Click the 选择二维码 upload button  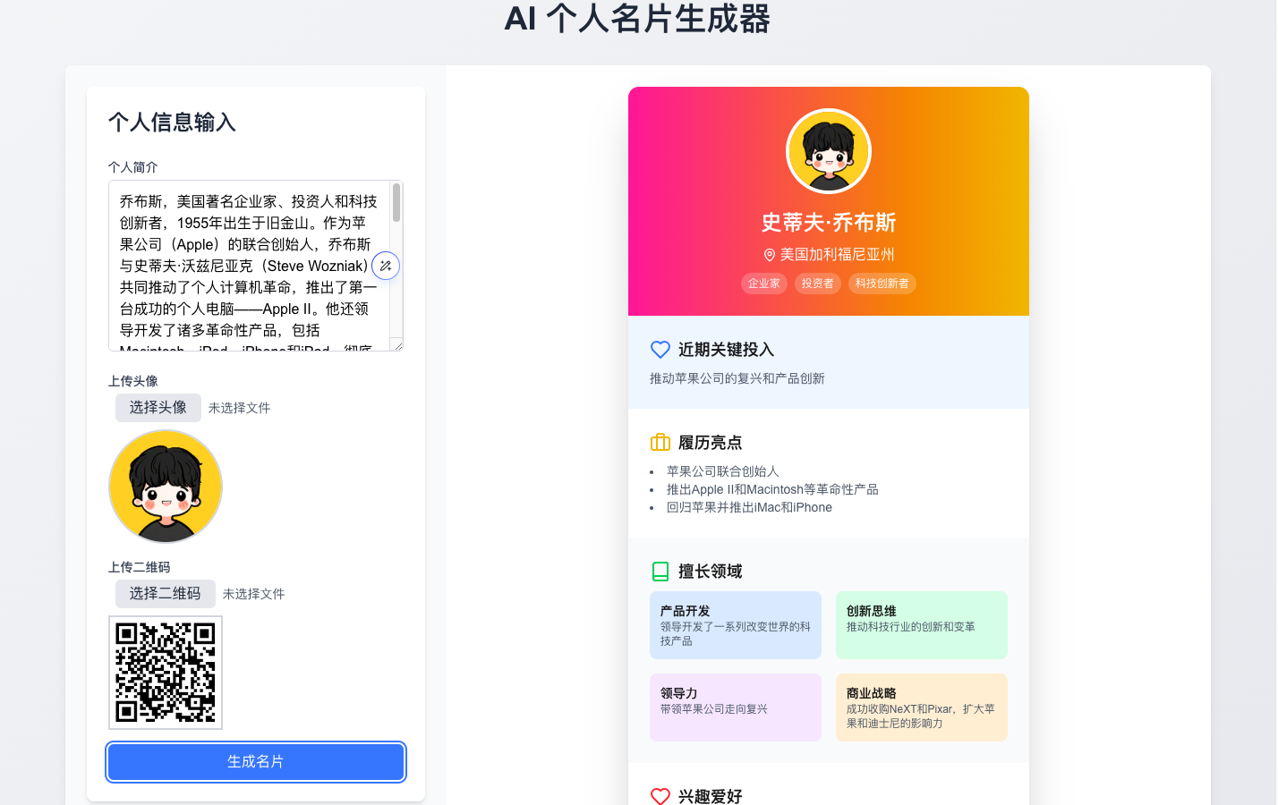(166, 594)
